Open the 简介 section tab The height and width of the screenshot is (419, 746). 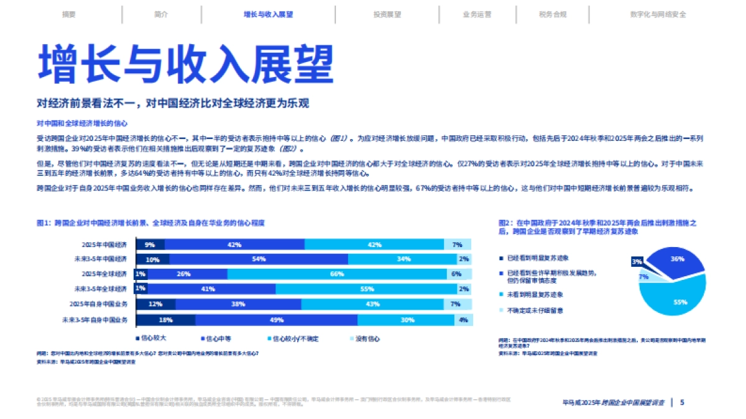[x=160, y=14]
